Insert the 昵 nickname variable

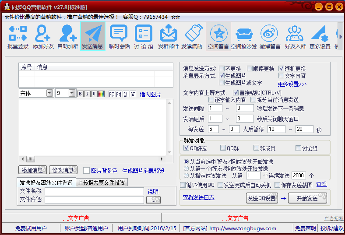point(112,94)
